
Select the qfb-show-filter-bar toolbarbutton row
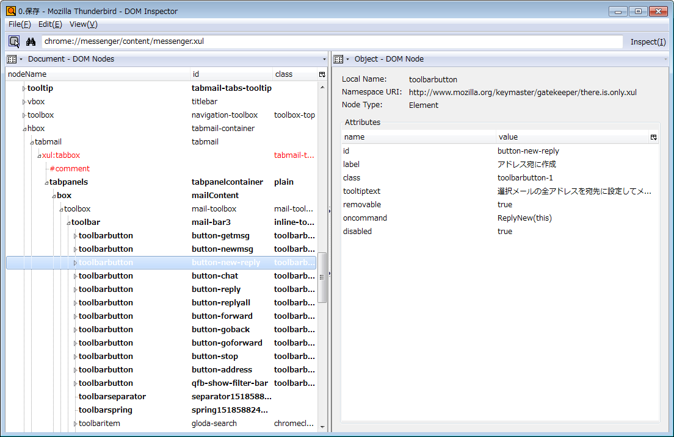coord(162,383)
